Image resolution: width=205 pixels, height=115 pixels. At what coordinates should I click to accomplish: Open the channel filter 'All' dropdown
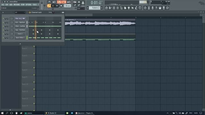(20, 12)
